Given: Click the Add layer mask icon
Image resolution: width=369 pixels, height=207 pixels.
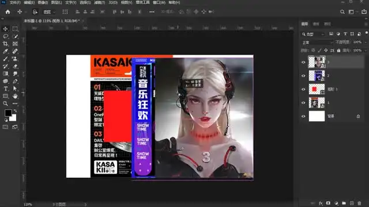Looking at the screenshot, I should [328, 203].
